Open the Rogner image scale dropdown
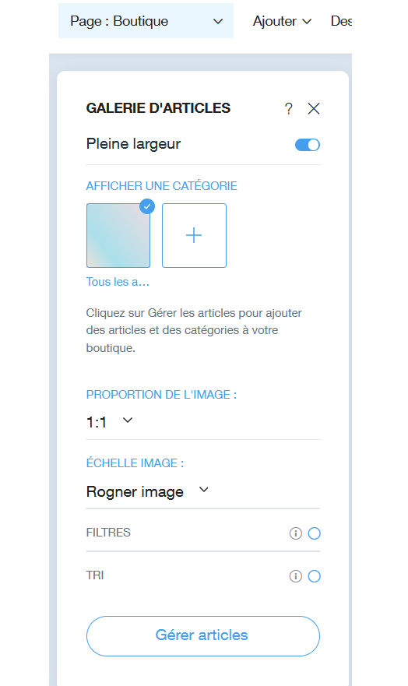Viewport: 408px width, 686px height. [147, 491]
